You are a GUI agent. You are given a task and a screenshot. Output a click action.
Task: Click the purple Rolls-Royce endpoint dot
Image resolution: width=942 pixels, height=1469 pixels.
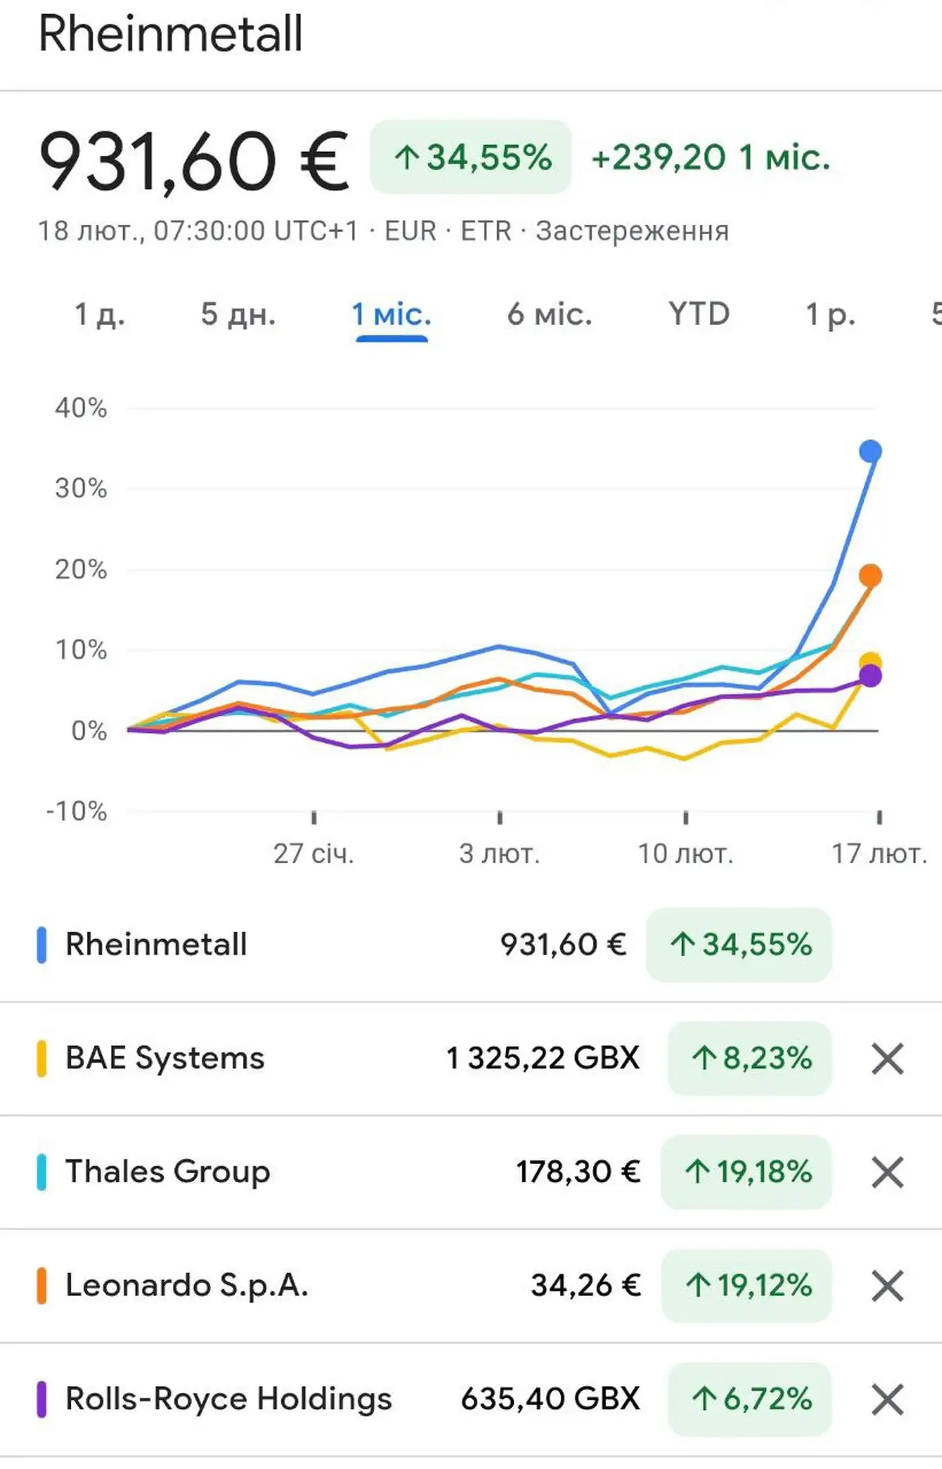coord(870,676)
